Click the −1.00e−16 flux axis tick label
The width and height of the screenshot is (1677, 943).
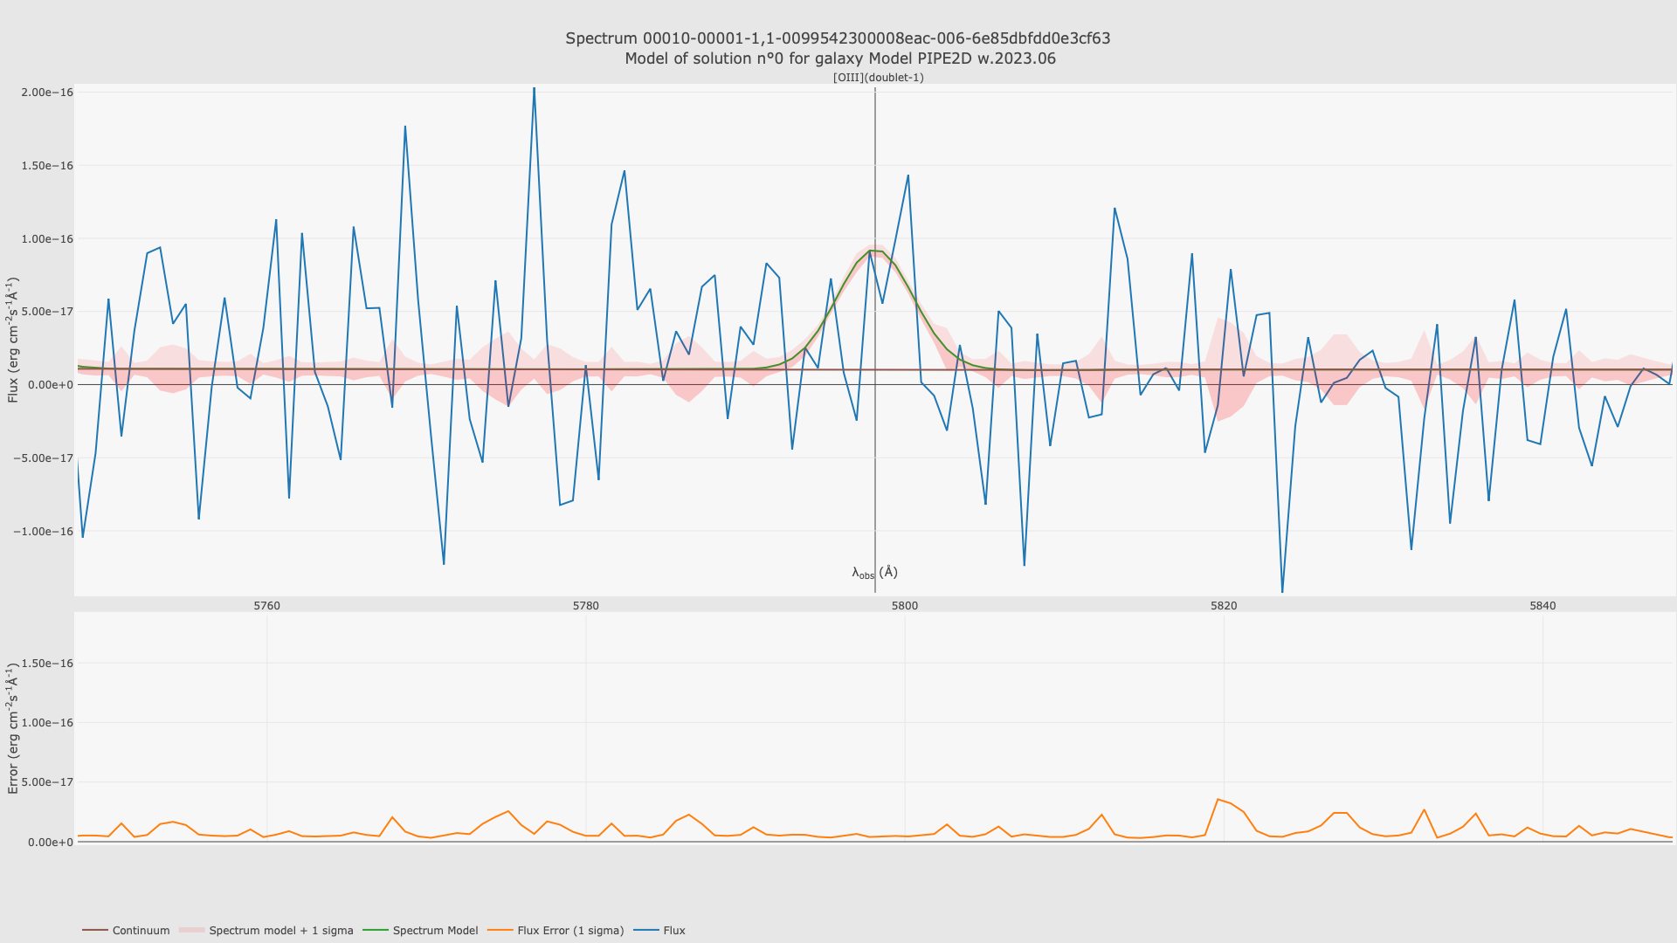coord(44,532)
